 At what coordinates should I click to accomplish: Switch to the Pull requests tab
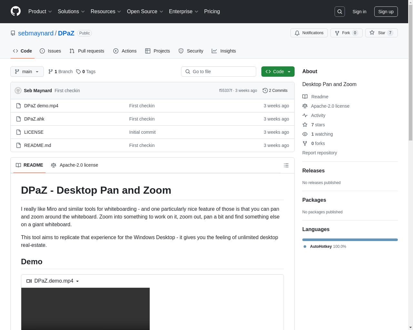pos(87,51)
